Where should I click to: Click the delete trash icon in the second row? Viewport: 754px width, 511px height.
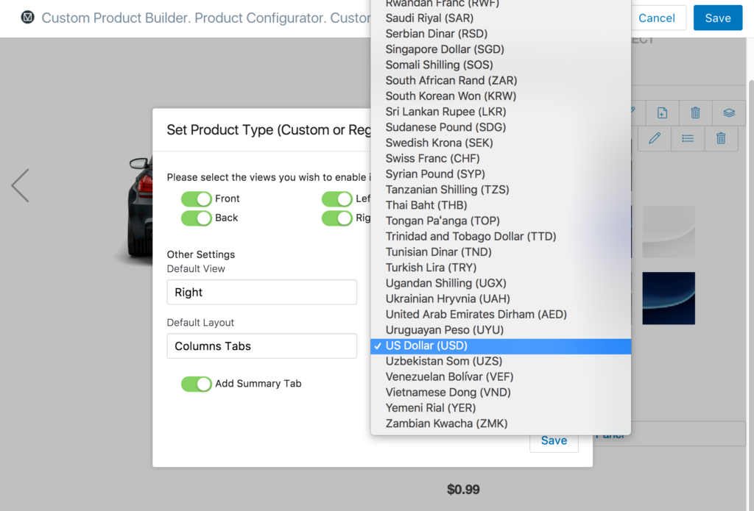pos(721,138)
